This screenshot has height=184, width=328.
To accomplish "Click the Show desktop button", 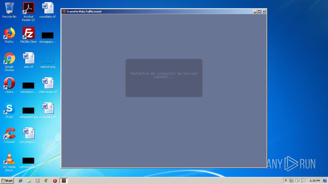I will (x=325, y=181).
